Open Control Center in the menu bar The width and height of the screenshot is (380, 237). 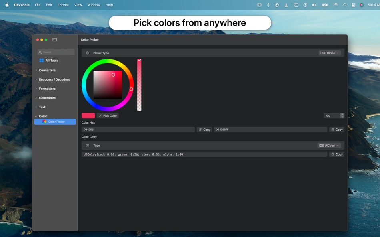pyautogui.click(x=353, y=5)
